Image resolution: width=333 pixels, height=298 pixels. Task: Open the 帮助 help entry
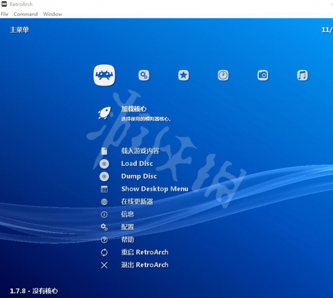(128, 240)
